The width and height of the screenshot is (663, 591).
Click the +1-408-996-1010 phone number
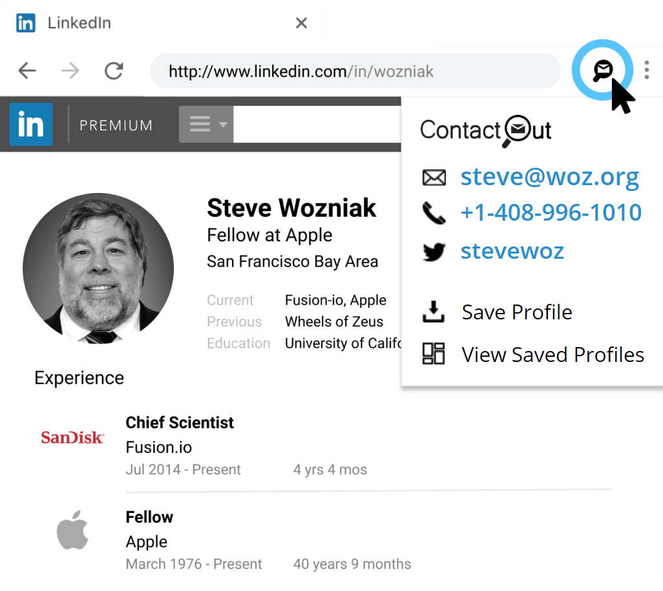click(551, 213)
